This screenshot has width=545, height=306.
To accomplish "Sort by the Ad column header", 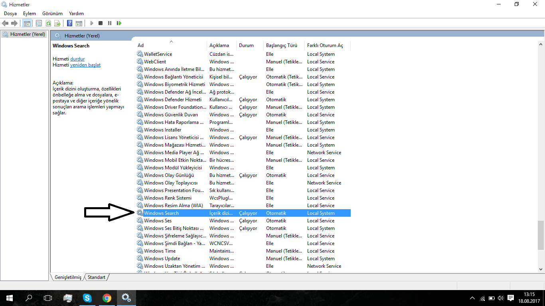I will pos(171,45).
